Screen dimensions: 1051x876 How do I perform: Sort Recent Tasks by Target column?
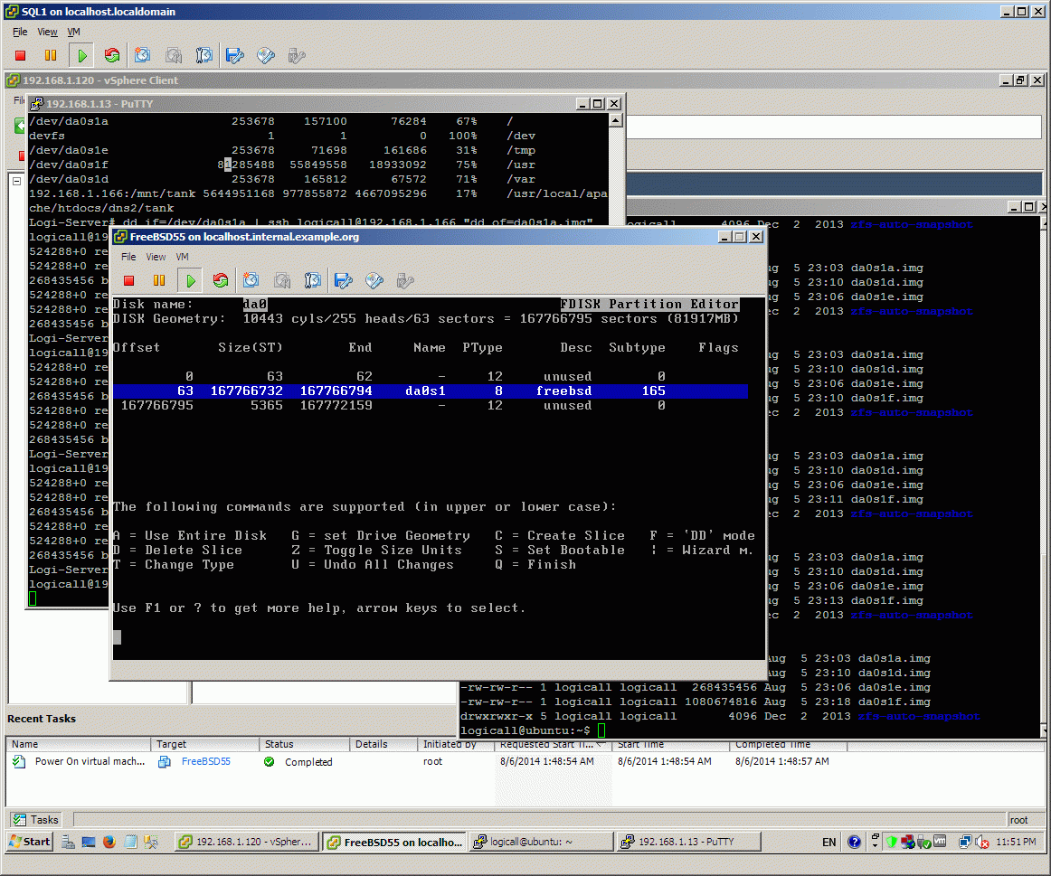click(x=204, y=744)
